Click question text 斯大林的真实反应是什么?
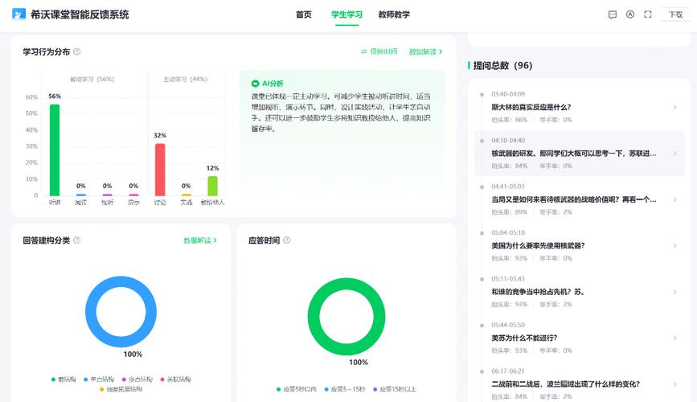 531,107
